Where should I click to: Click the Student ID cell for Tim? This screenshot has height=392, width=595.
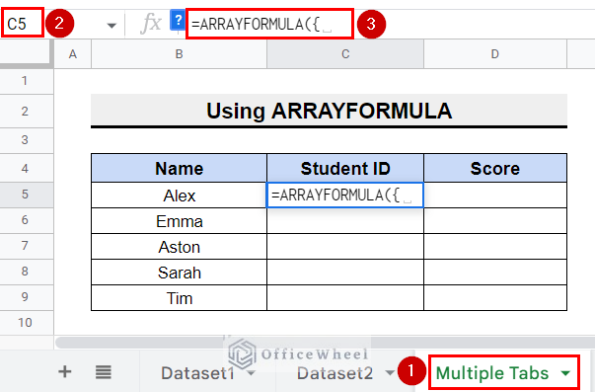(345, 298)
